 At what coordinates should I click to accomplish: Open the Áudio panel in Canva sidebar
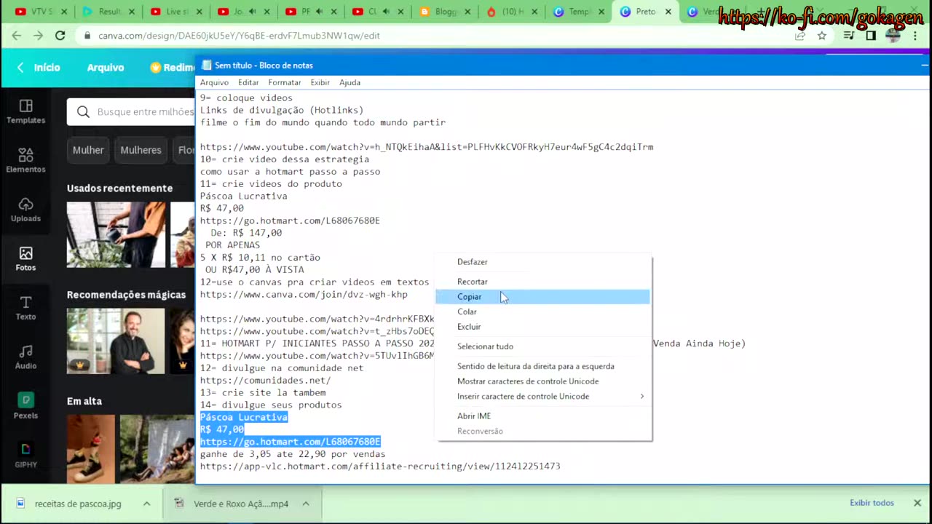click(26, 357)
